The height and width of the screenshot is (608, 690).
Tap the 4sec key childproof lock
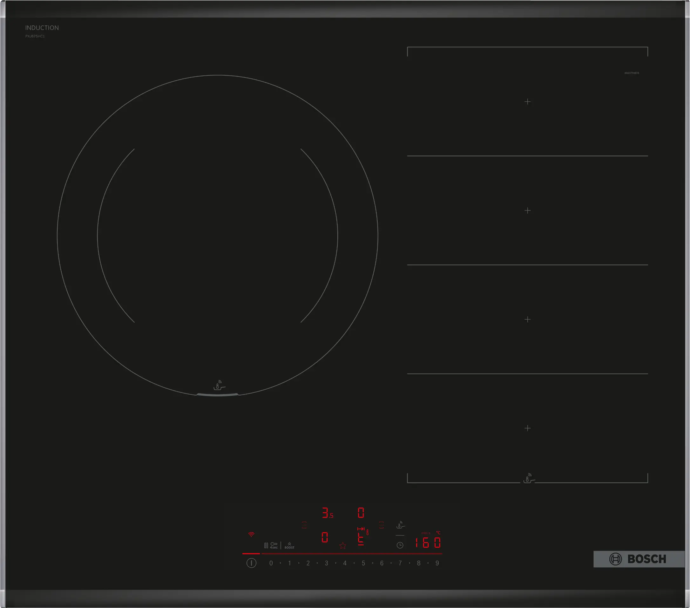274,545
